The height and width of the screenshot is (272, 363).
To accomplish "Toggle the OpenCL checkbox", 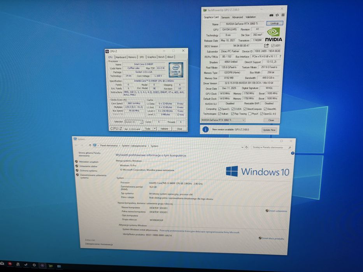I will click(219, 109).
